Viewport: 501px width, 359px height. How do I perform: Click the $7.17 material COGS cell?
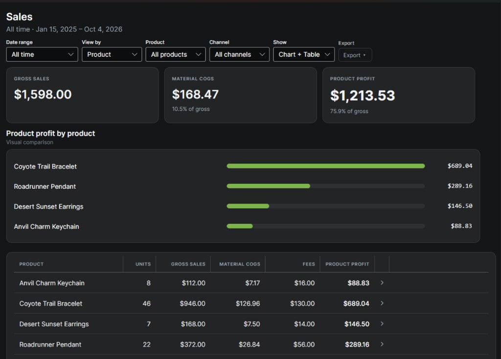[x=252, y=283]
